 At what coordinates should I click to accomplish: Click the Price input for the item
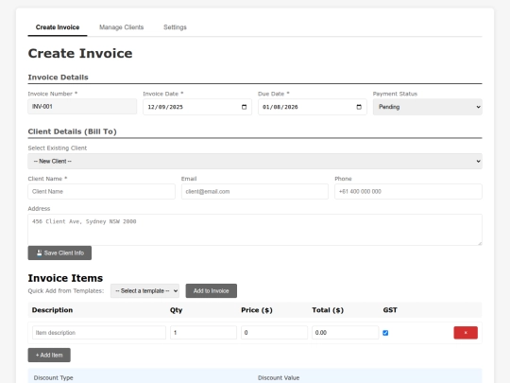point(274,333)
